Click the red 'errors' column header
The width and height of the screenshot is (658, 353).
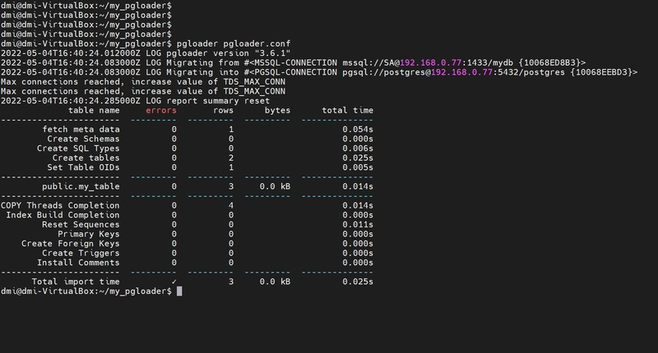coord(161,110)
